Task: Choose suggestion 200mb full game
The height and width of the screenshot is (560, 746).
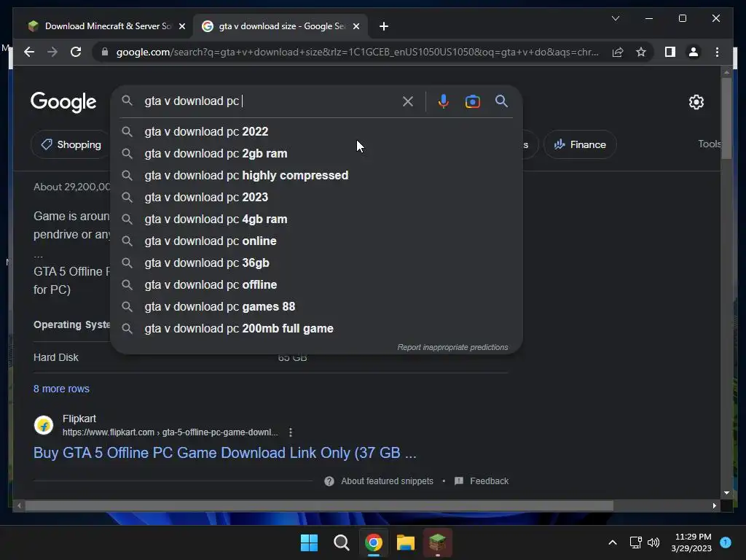Action: pyautogui.click(x=316, y=329)
